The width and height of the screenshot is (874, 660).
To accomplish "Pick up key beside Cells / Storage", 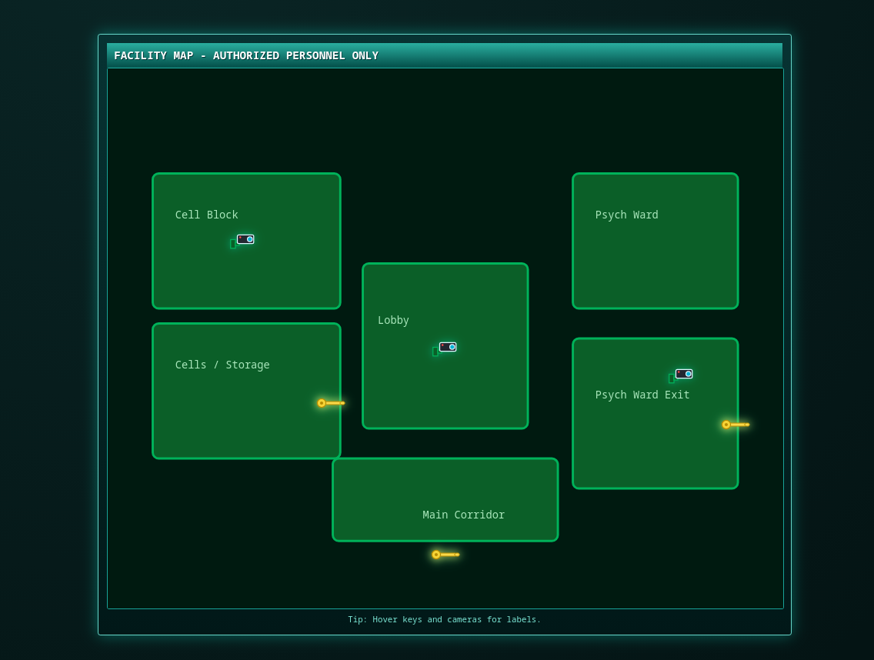I will [331, 403].
